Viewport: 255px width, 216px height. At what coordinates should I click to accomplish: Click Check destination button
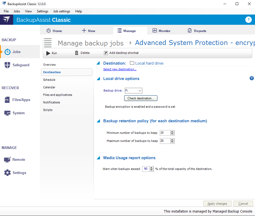pos(141,98)
